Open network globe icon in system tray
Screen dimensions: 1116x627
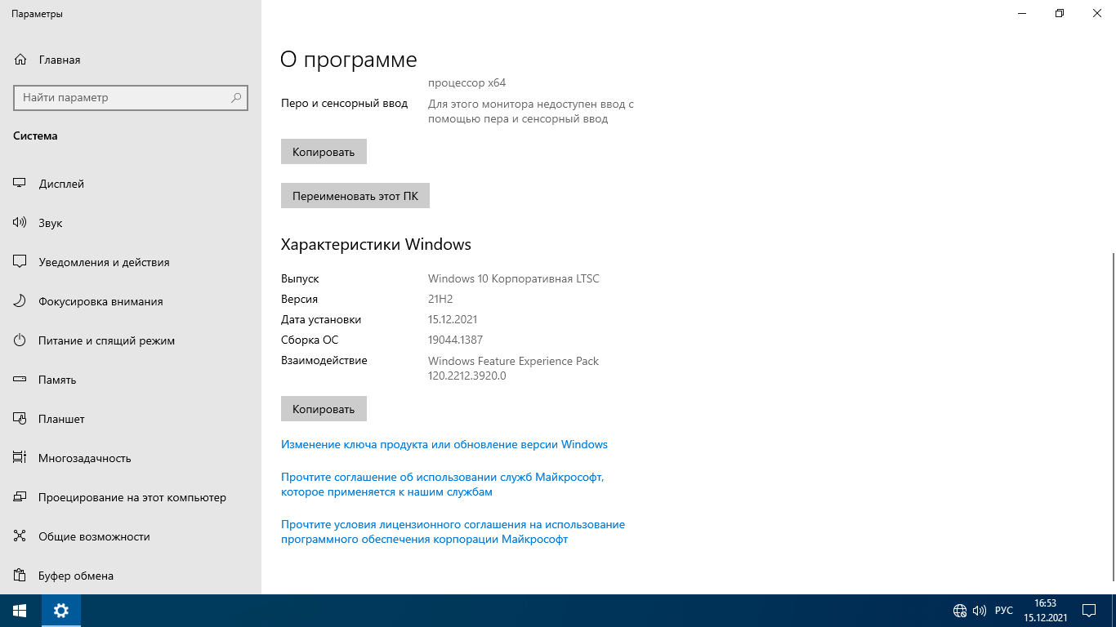point(960,611)
